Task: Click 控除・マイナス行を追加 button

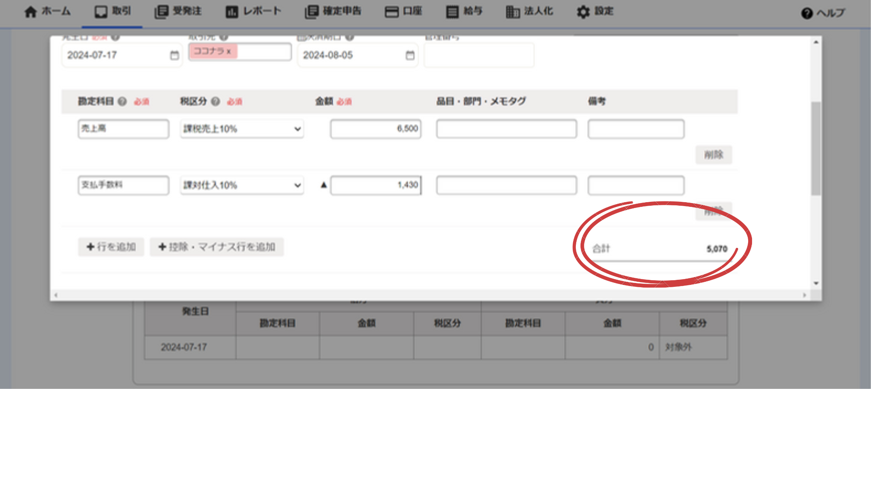Action: pyautogui.click(x=217, y=247)
